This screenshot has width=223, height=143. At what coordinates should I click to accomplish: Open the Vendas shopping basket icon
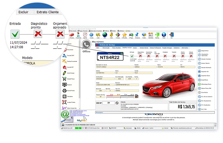point(91,35)
